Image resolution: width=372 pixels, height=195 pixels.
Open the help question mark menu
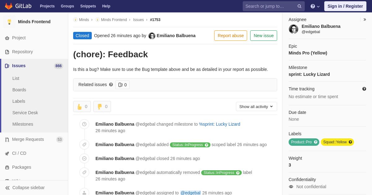[x=315, y=6]
